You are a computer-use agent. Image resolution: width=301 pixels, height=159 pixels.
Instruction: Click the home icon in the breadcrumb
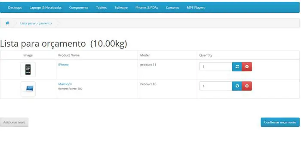click(7, 23)
